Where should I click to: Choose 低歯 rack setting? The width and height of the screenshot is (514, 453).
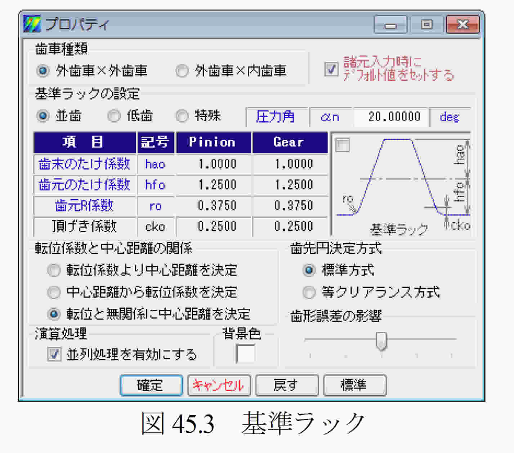114,116
